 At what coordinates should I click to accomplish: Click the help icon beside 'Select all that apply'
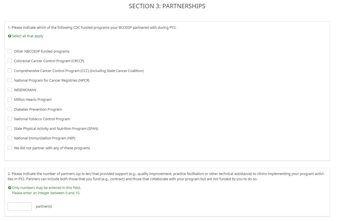(10, 36)
